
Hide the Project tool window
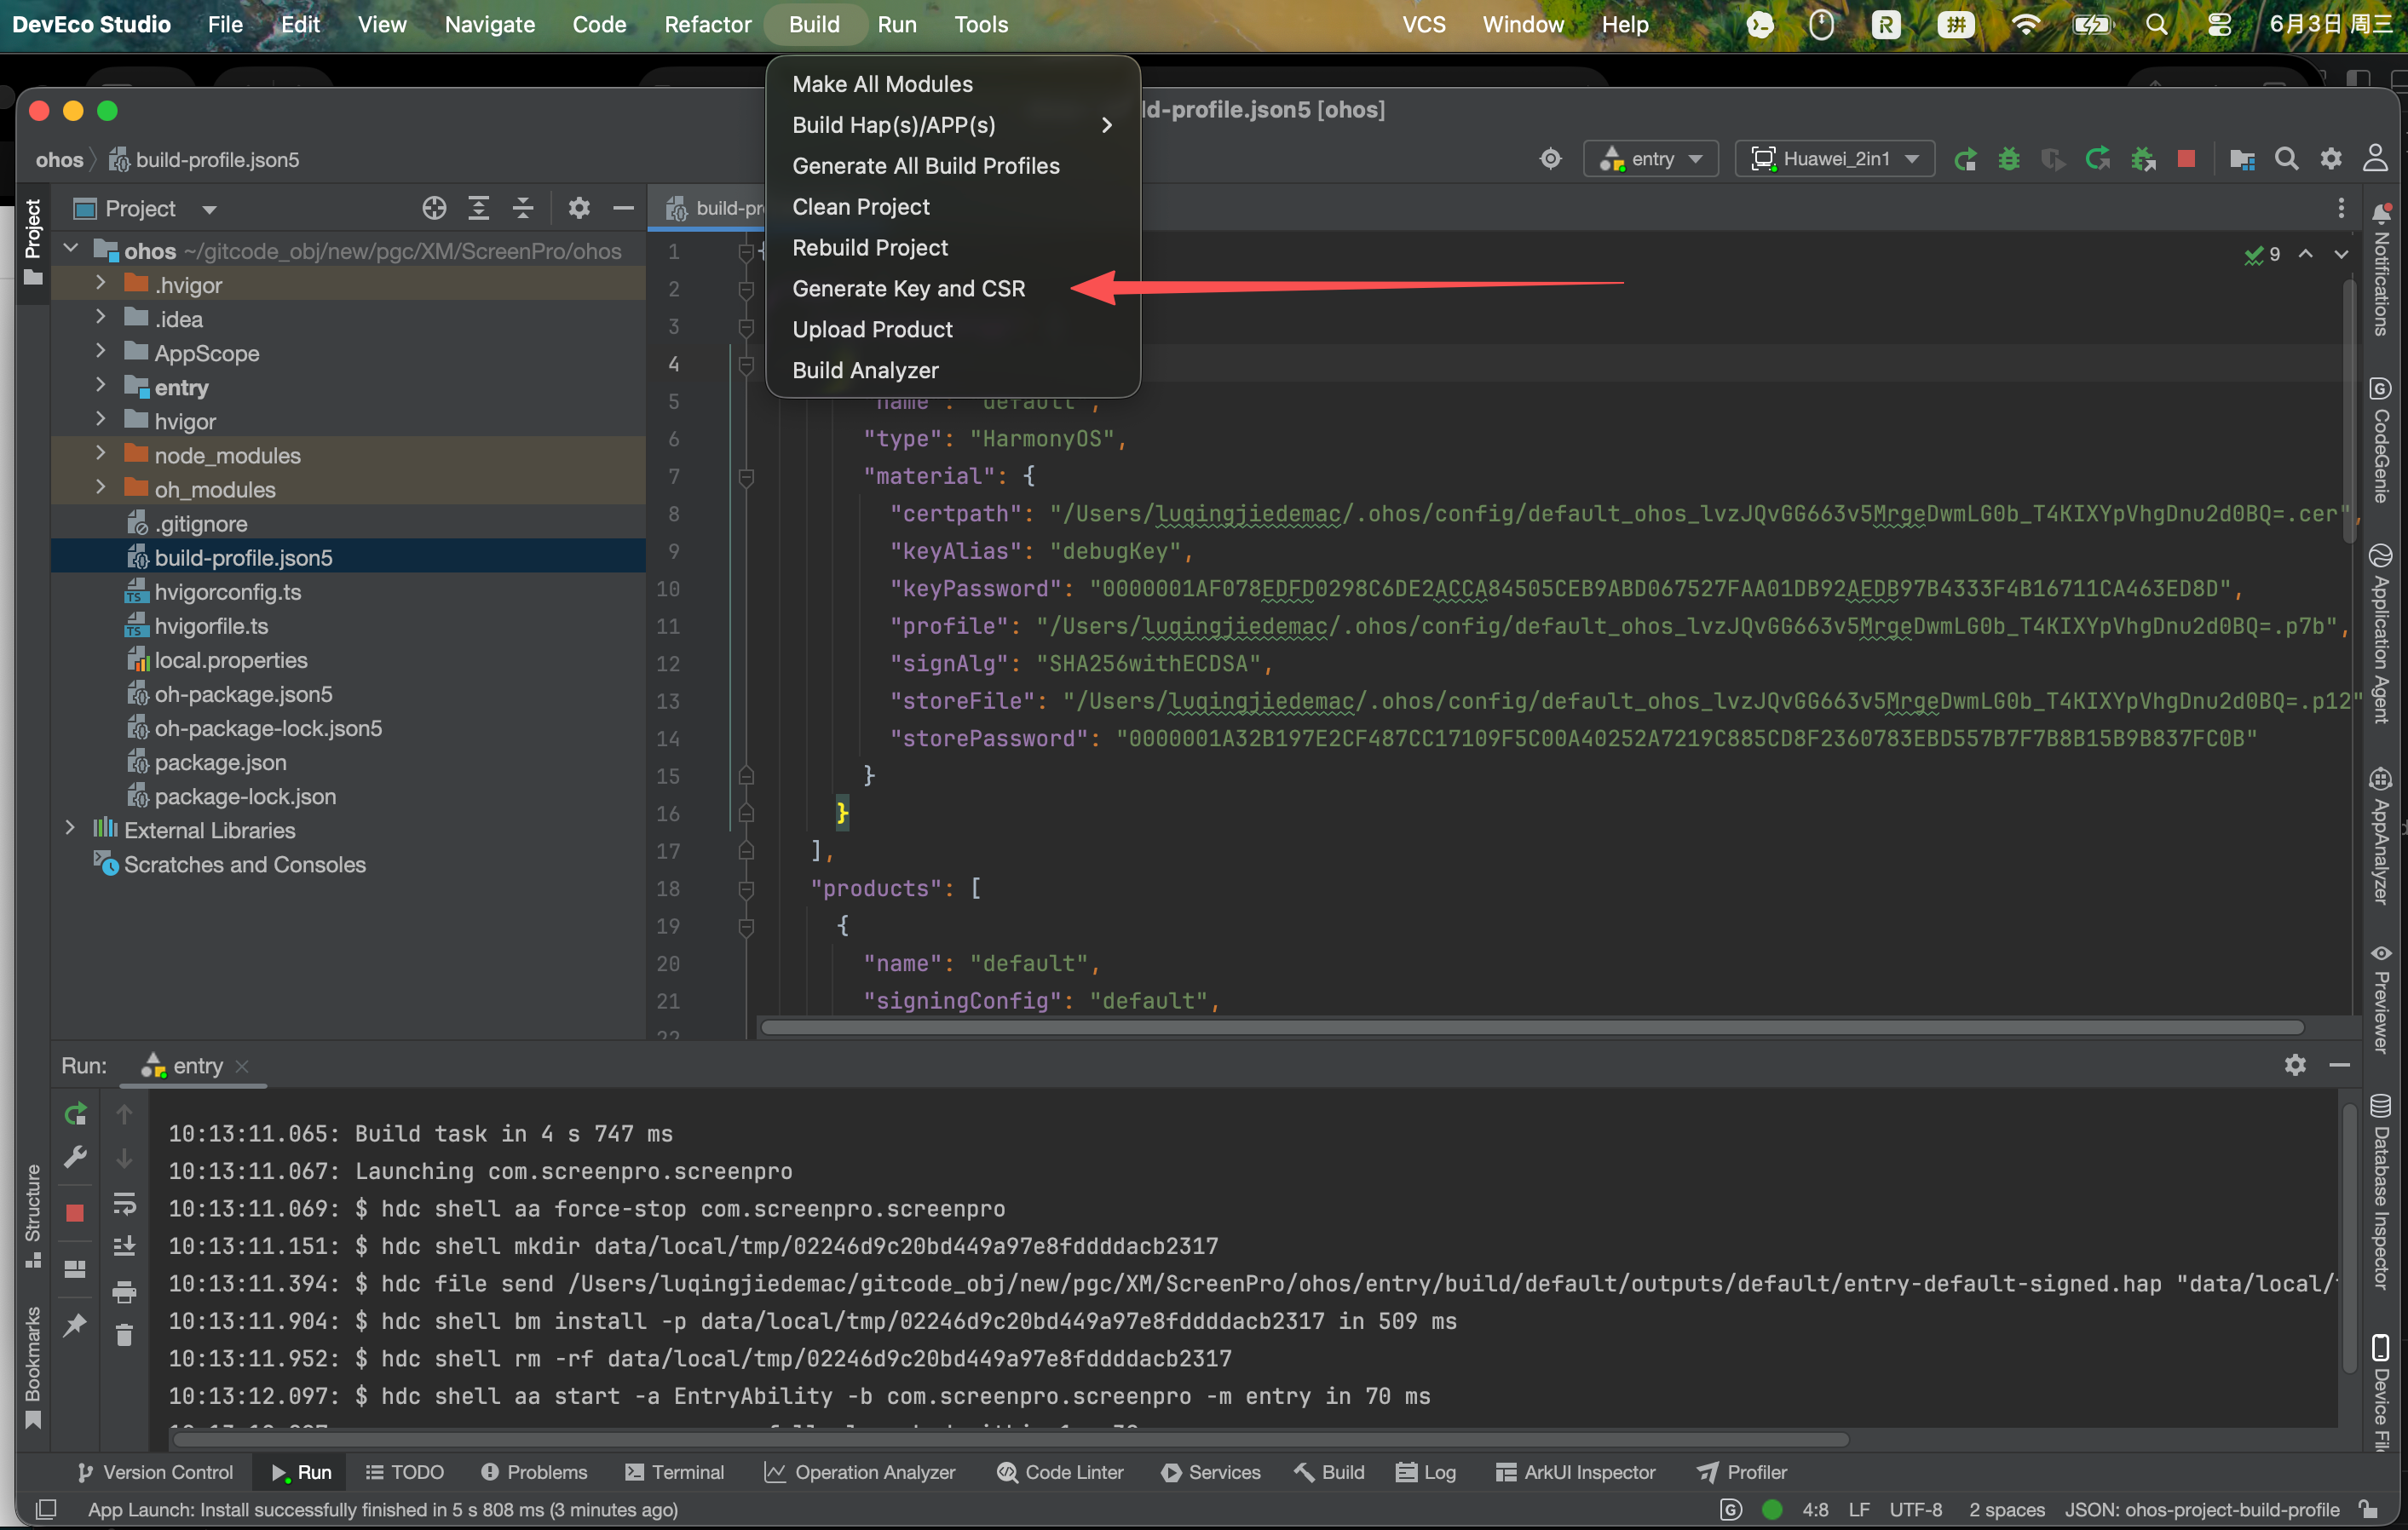point(623,208)
